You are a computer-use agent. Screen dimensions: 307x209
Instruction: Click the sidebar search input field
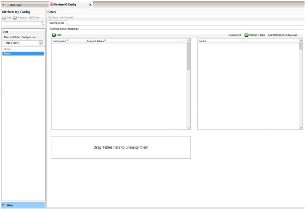(21, 23)
